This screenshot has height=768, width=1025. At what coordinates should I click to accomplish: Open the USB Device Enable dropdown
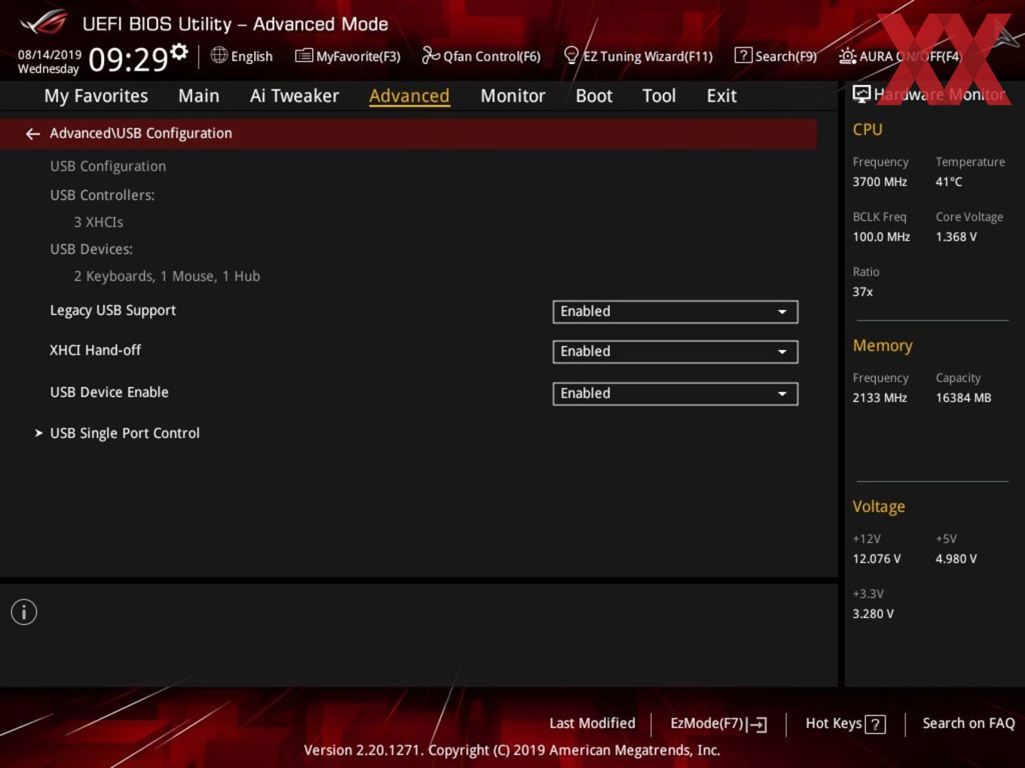click(x=675, y=394)
